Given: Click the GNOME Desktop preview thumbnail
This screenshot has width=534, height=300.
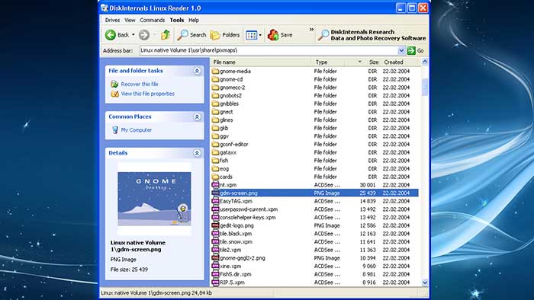Looking at the screenshot, I should tap(154, 199).
